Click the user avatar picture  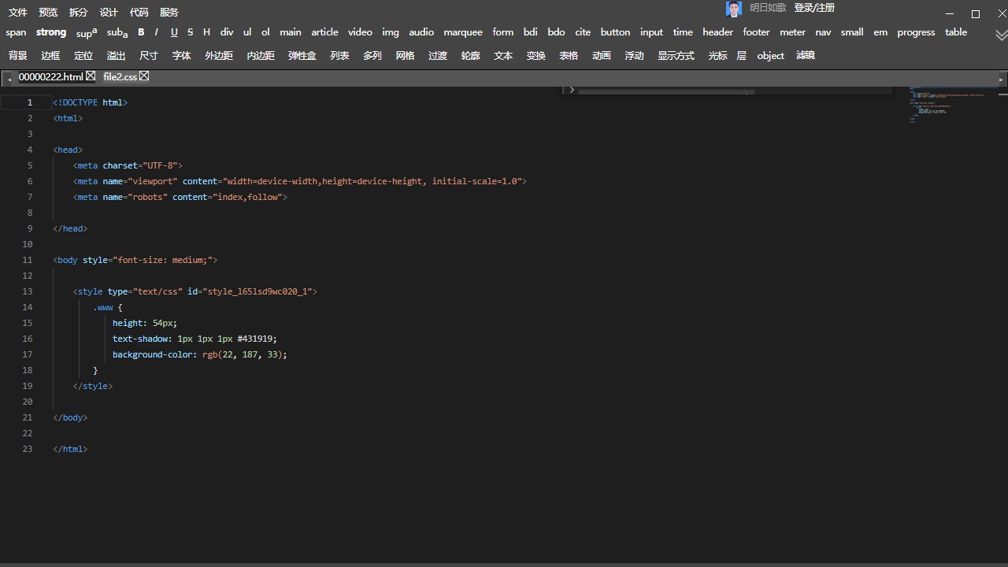pyautogui.click(x=734, y=9)
